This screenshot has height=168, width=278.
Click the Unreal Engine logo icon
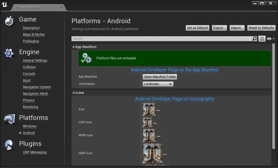(4, 4)
